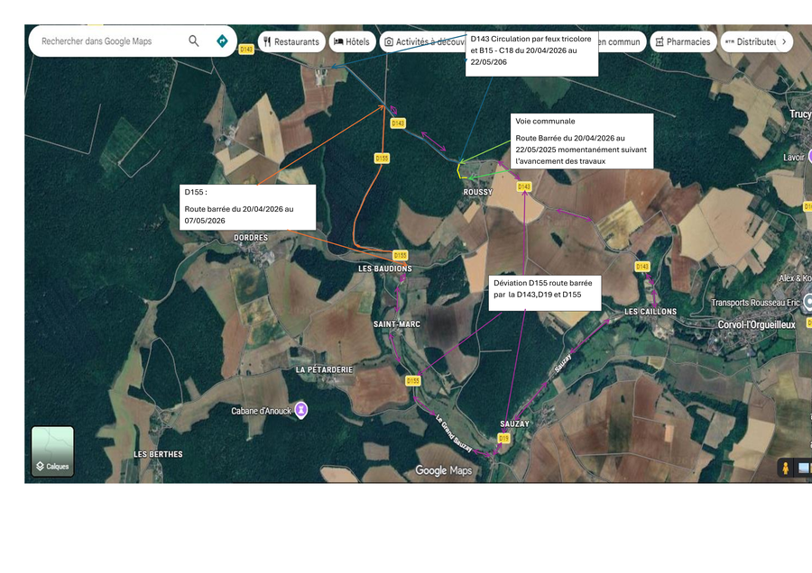
Task: Select the Distributeurs category chip
Action: click(x=752, y=41)
